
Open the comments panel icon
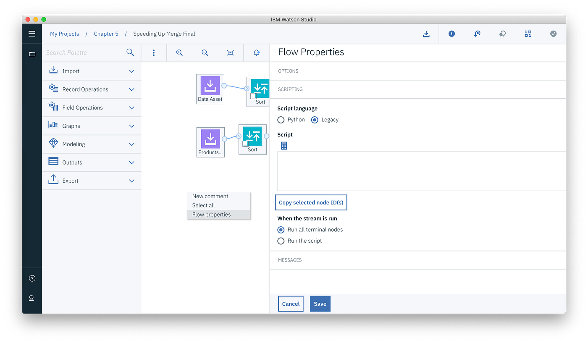tap(502, 34)
